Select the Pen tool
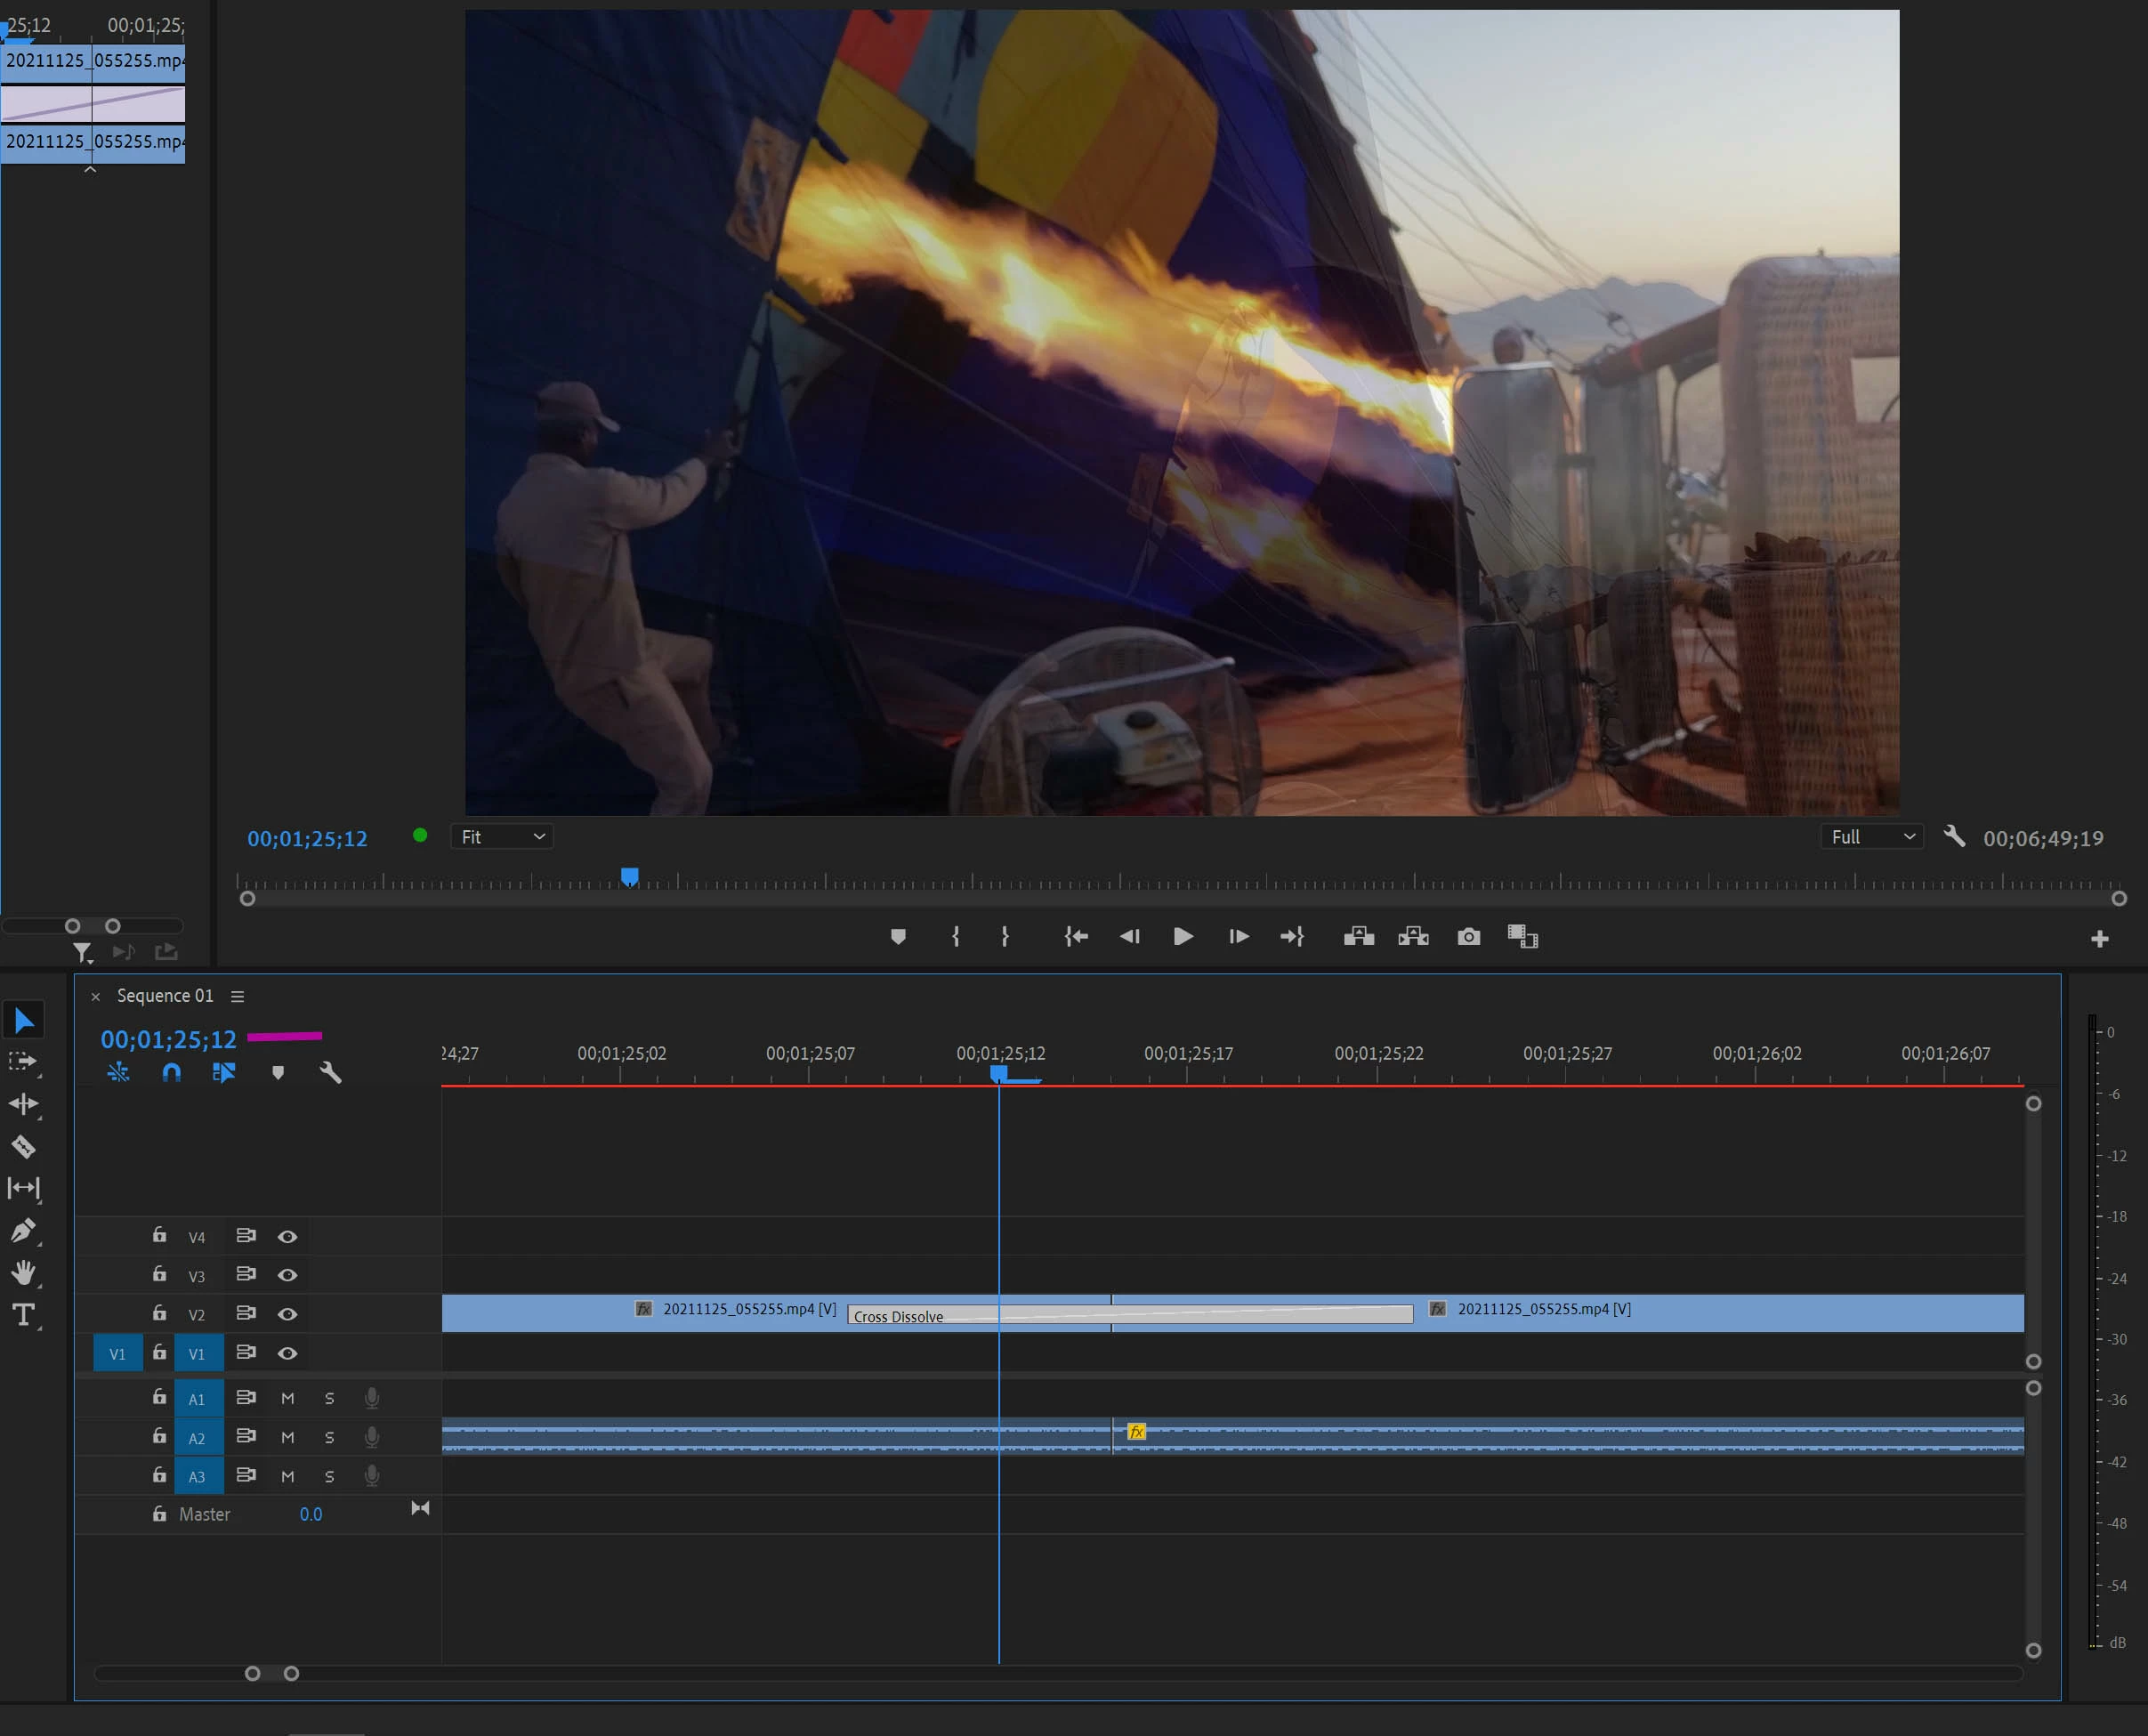Viewport: 2148px width, 1736px height. (23, 1230)
